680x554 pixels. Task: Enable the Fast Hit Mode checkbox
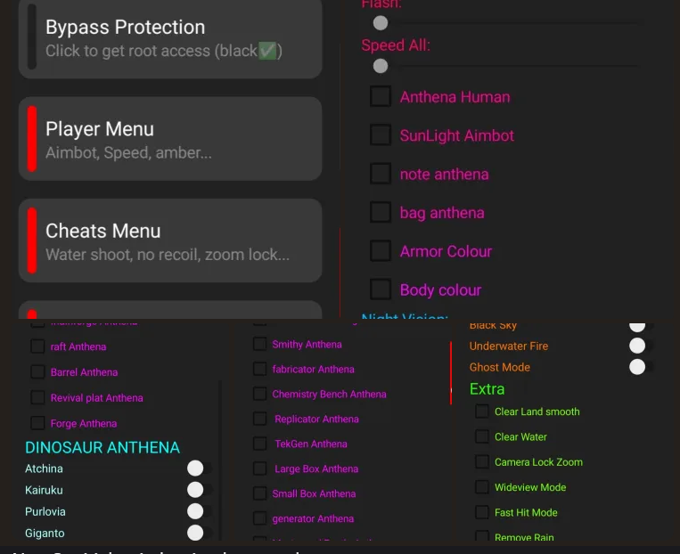click(x=482, y=512)
